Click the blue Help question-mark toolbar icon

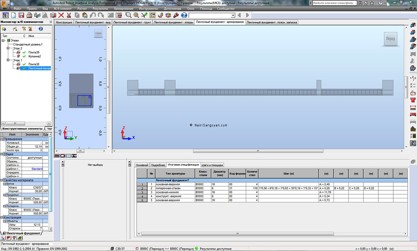click(184, 15)
